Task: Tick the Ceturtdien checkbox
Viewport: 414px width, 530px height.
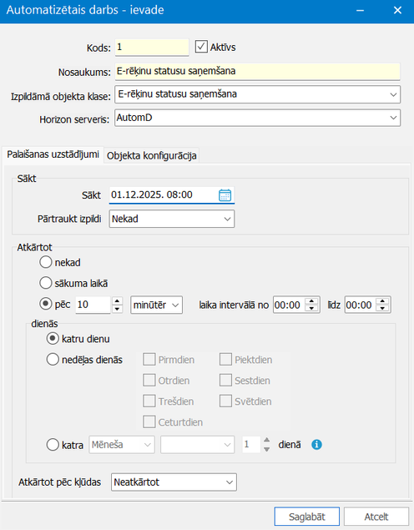Action: point(149,421)
